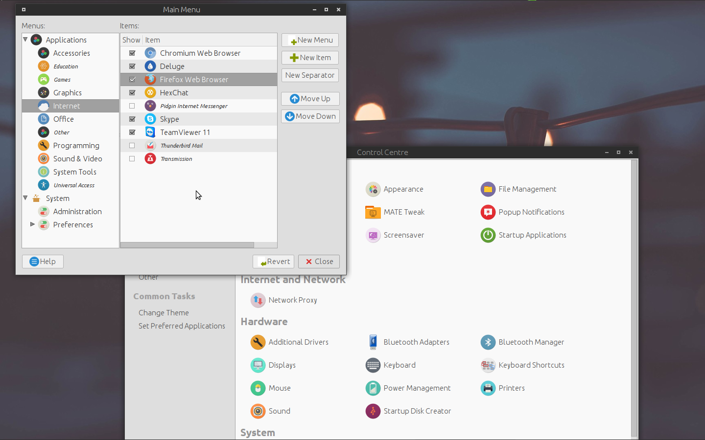The image size is (705, 440).
Task: Click the HexChat icon in the list
Action: 150,92
